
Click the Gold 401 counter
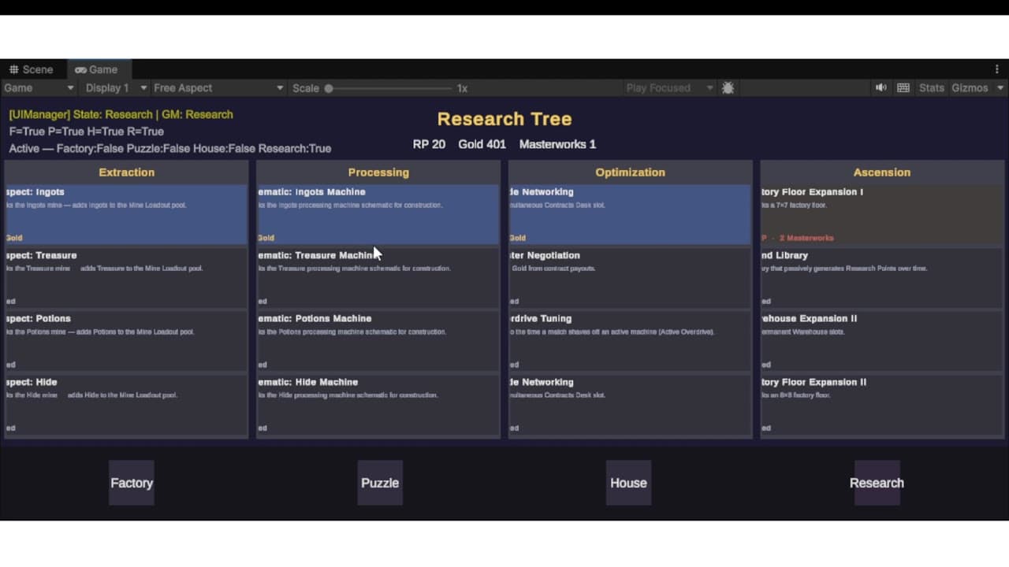482,144
